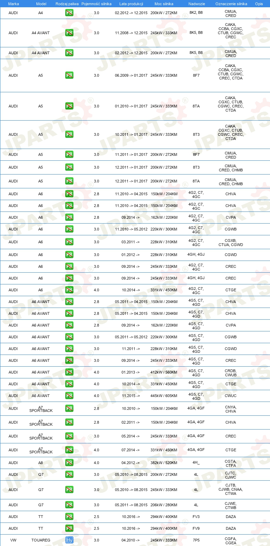Click the fuel icon in the A5 10.2011 8T3 row
The width and height of the screenshot is (270, 546).
pos(69,134)
